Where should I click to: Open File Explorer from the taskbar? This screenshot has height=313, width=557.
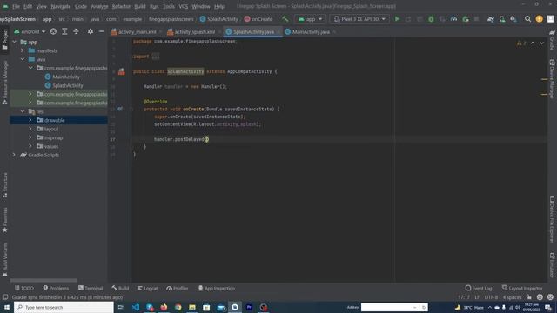pos(192,307)
